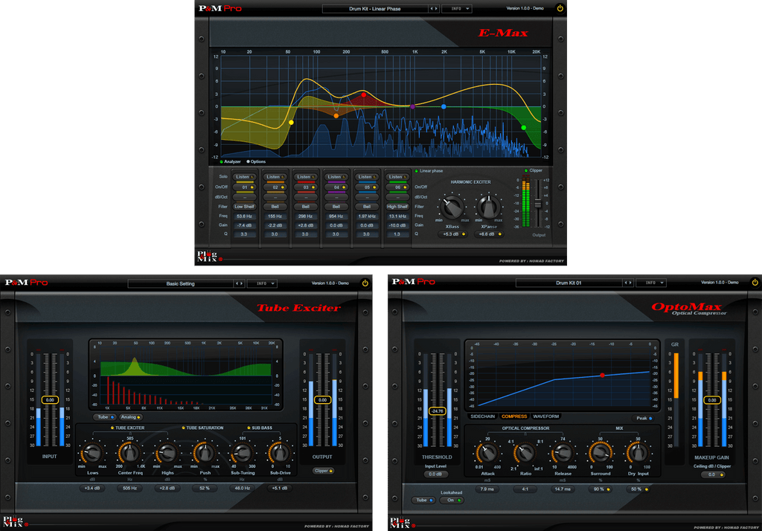The image size is (762, 531).
Task: Click the red node on E-Max curve
Action: (x=363, y=94)
